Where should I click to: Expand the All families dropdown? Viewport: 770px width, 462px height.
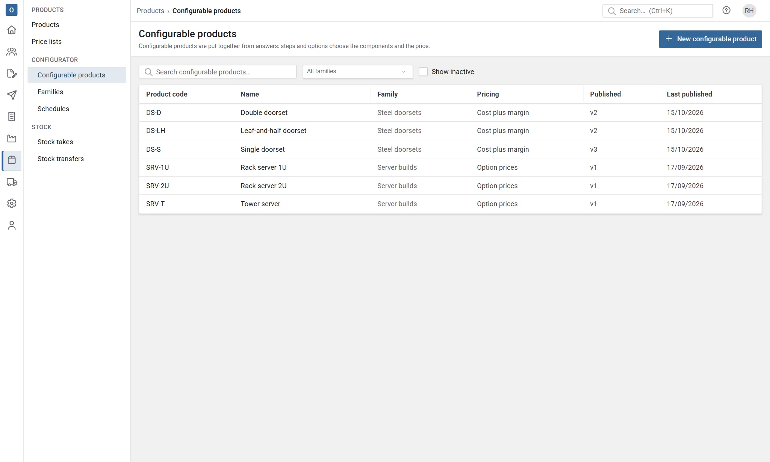coord(358,72)
